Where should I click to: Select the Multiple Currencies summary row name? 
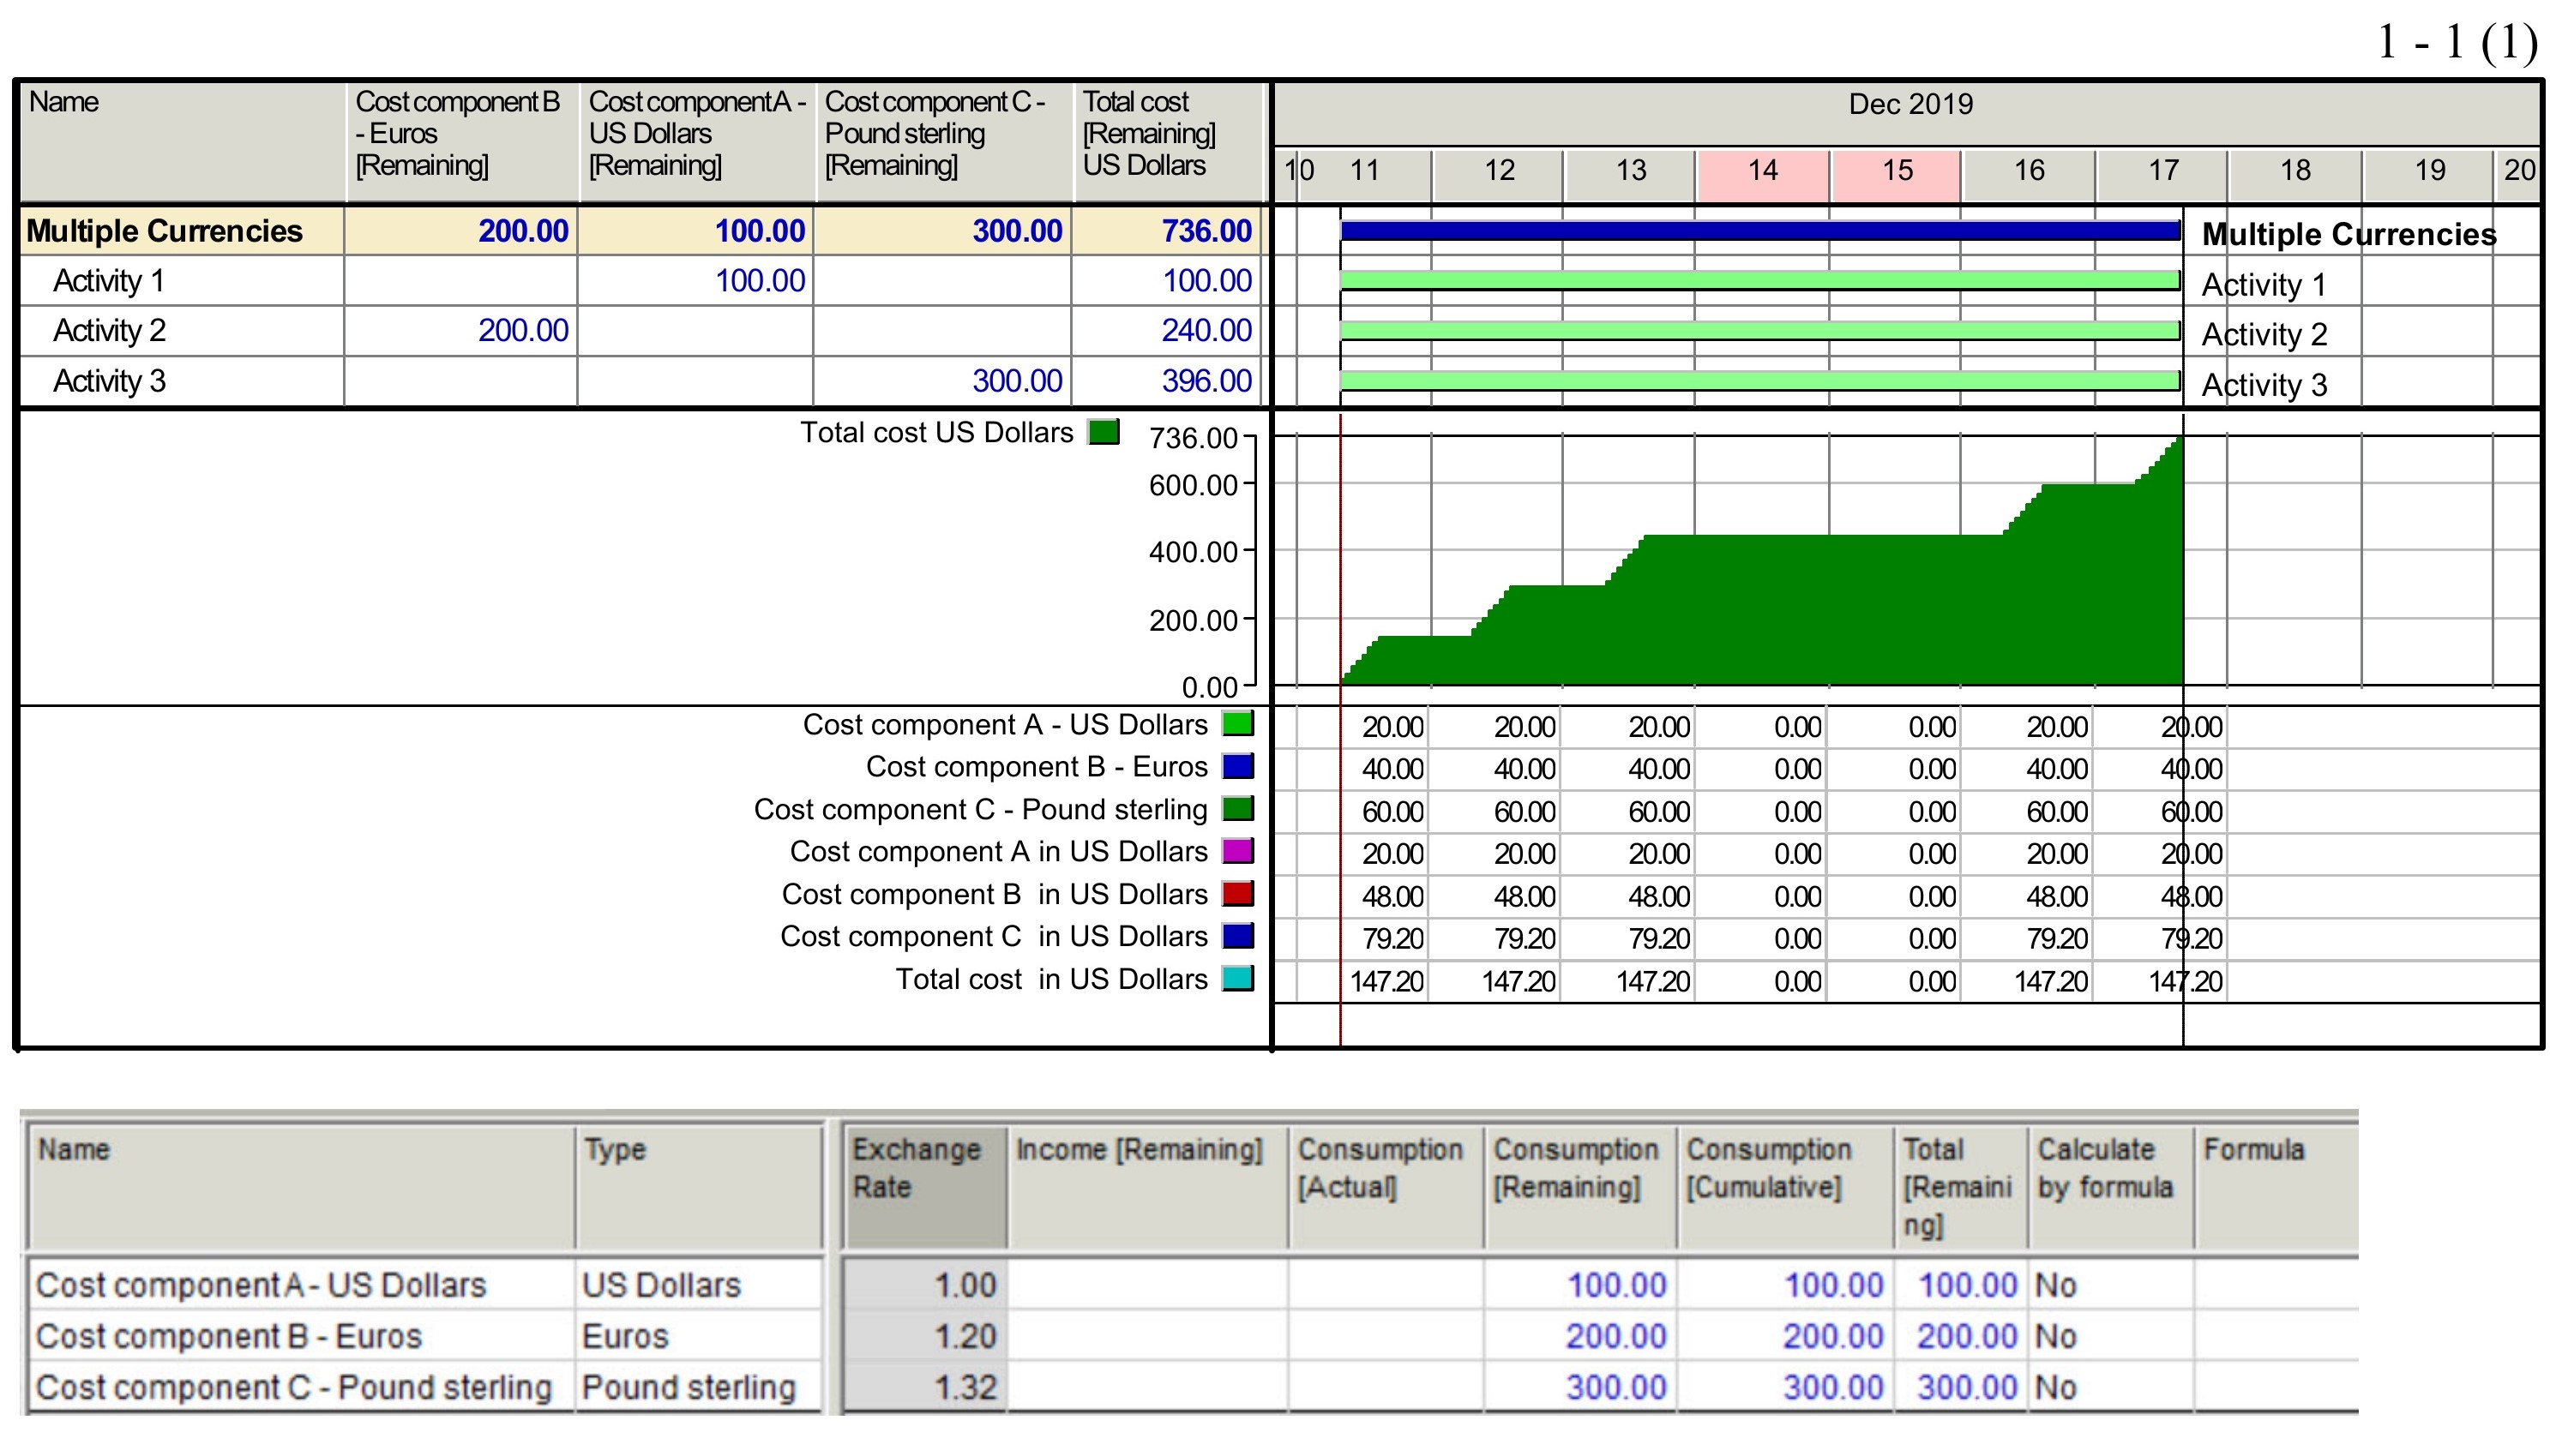click(x=164, y=231)
